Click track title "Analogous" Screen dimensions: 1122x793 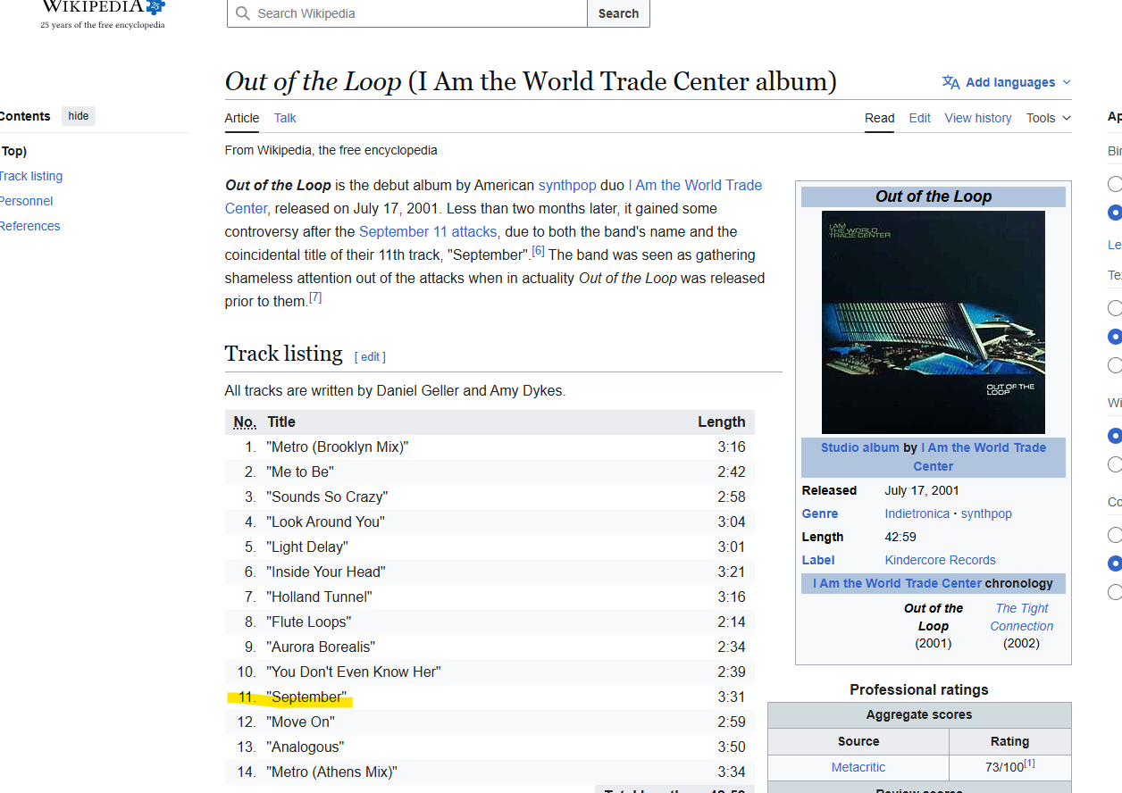coord(305,747)
